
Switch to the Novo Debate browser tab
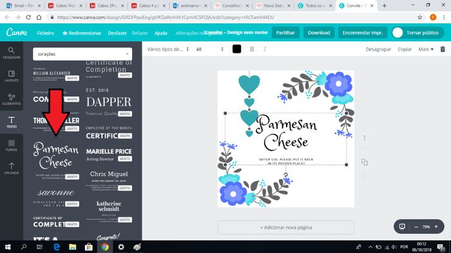(274, 5)
